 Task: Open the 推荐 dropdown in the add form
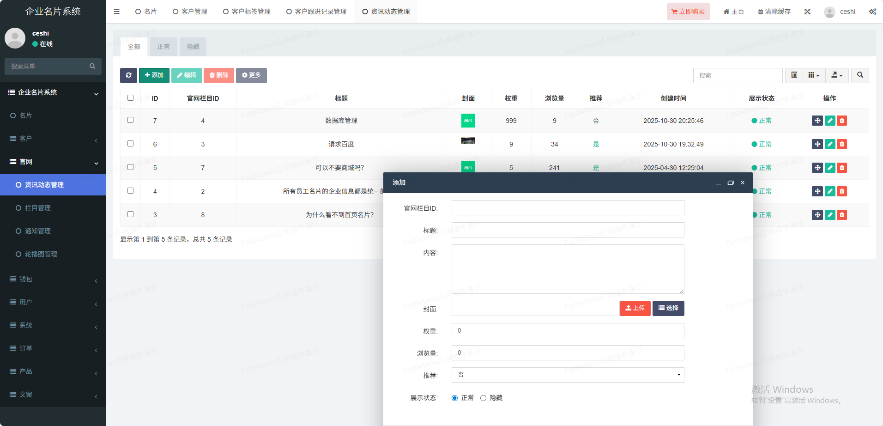(x=568, y=375)
